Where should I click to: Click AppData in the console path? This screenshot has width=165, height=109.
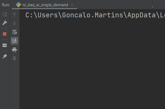click(x=141, y=15)
